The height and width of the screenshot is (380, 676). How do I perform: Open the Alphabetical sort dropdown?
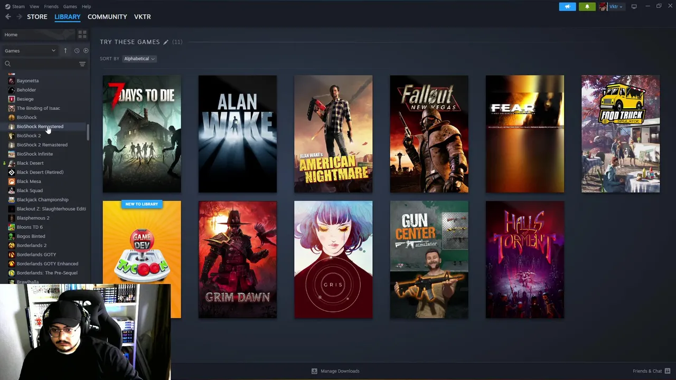tap(139, 59)
